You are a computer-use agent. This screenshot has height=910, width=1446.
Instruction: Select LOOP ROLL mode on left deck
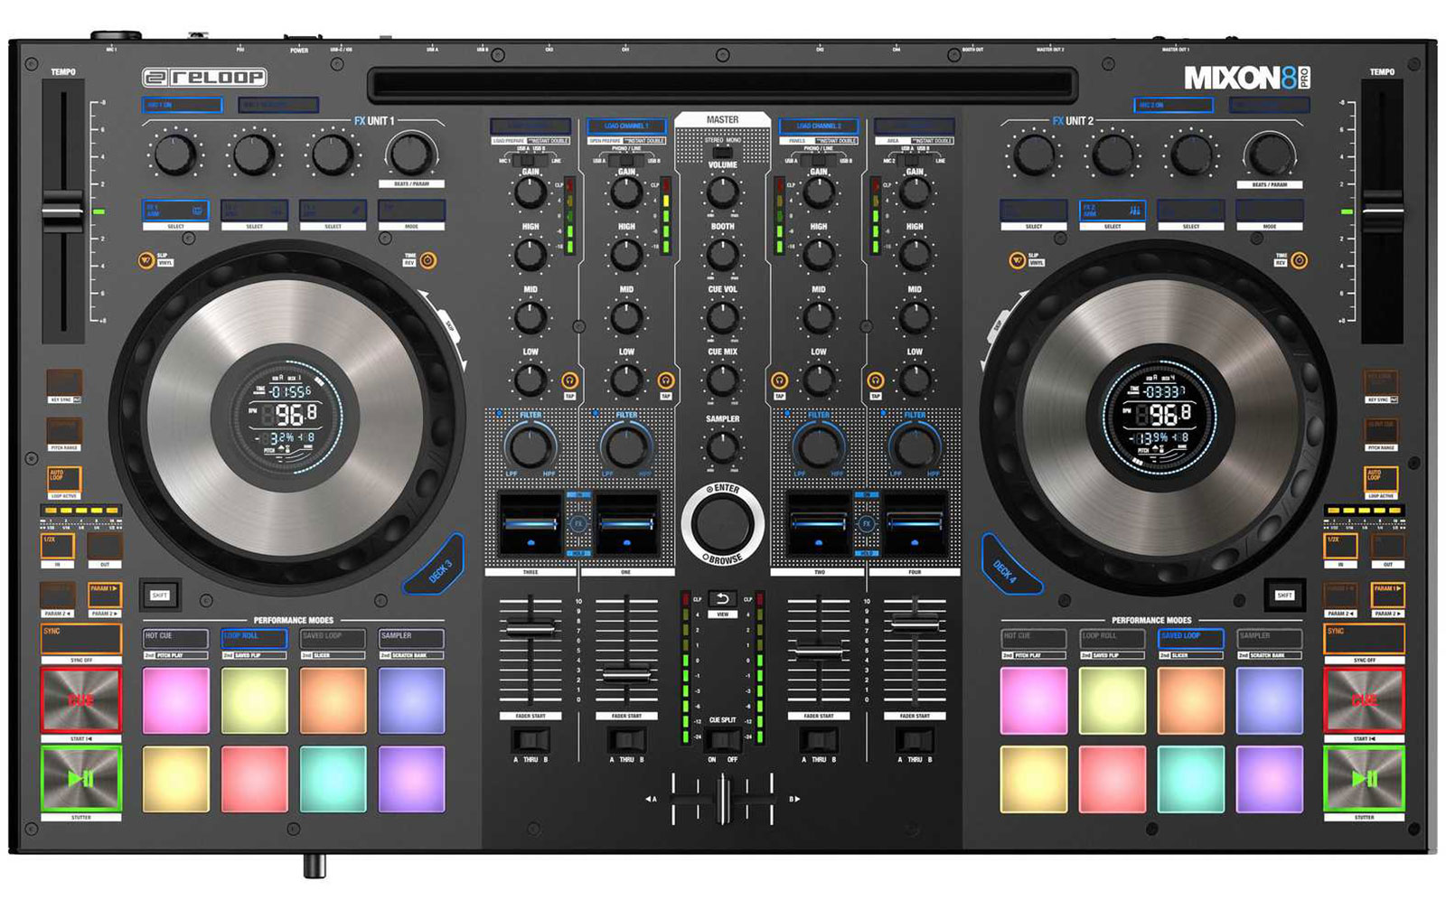click(x=255, y=637)
